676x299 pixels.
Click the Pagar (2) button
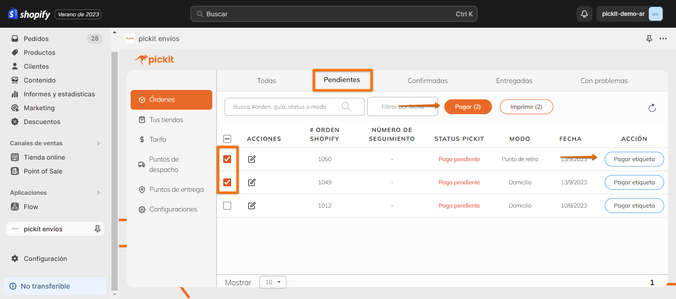click(468, 107)
